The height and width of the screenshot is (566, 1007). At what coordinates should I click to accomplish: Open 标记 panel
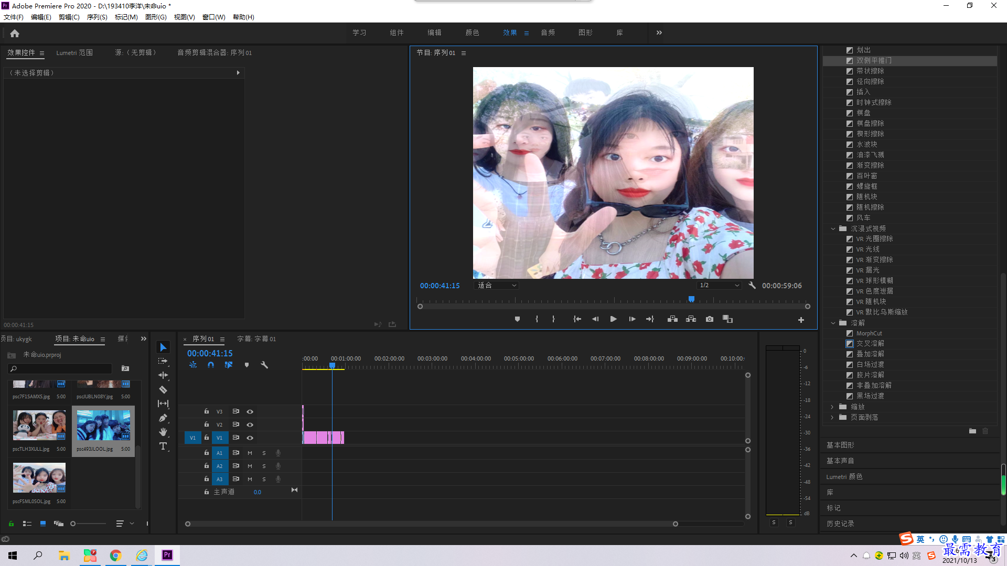[x=833, y=508]
